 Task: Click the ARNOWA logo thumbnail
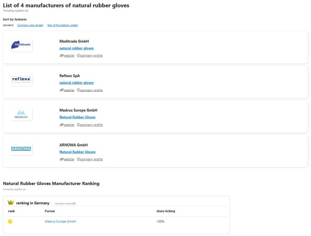(x=21, y=149)
